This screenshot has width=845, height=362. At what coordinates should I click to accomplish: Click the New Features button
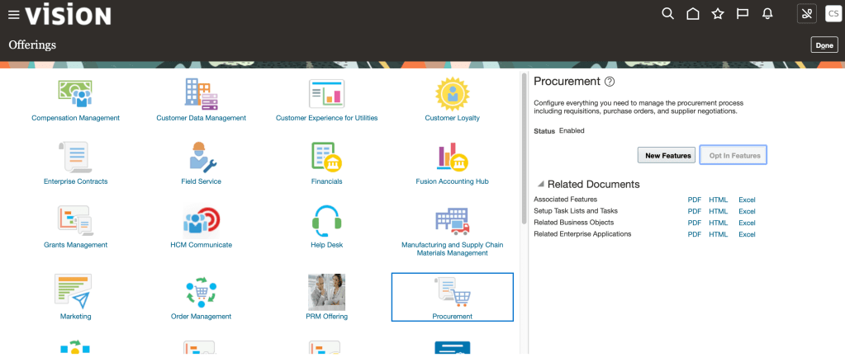click(666, 155)
